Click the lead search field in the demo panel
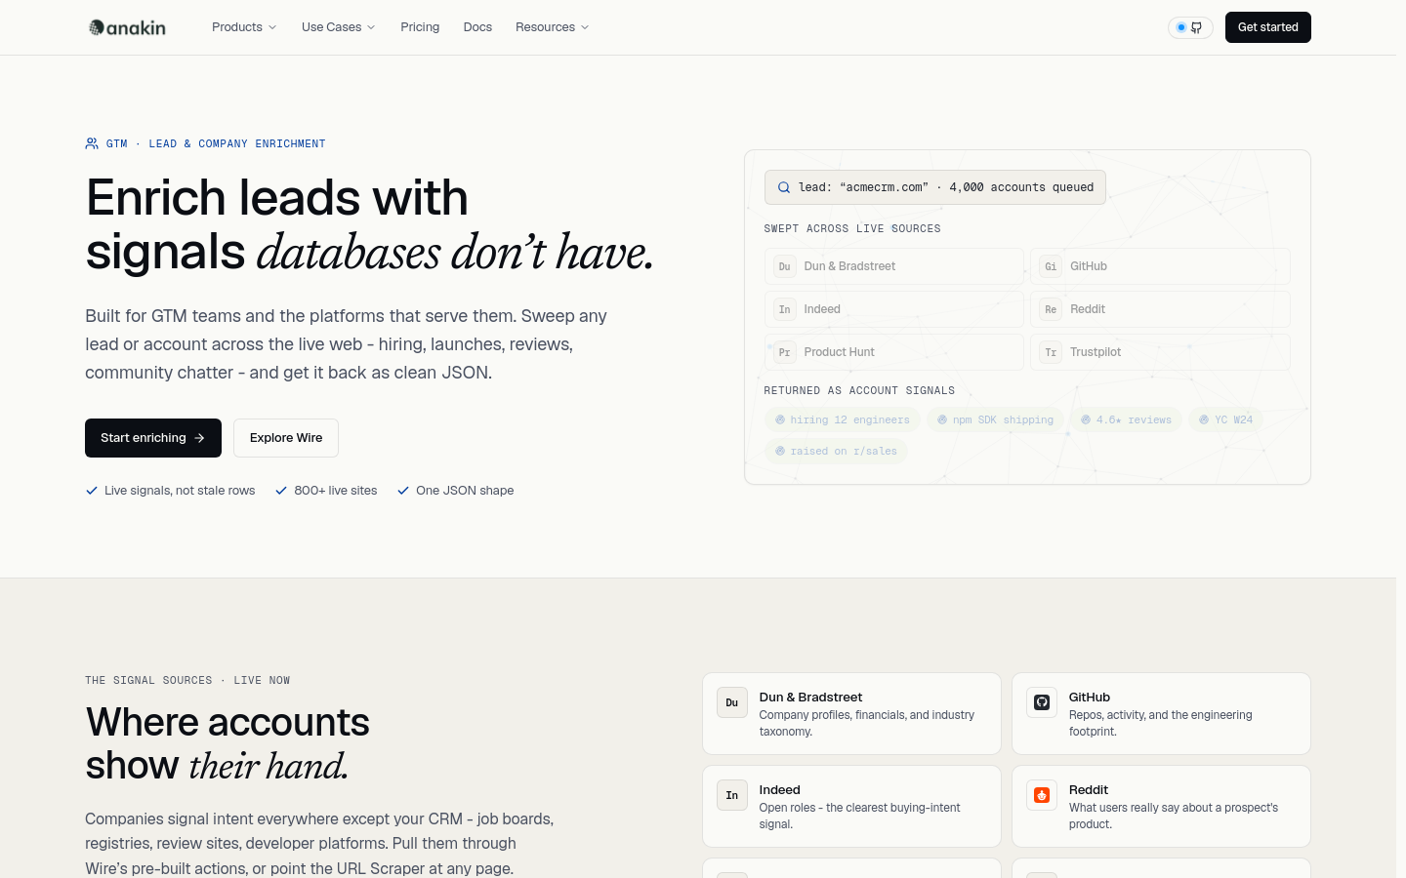This screenshot has width=1406, height=878. click(x=934, y=187)
